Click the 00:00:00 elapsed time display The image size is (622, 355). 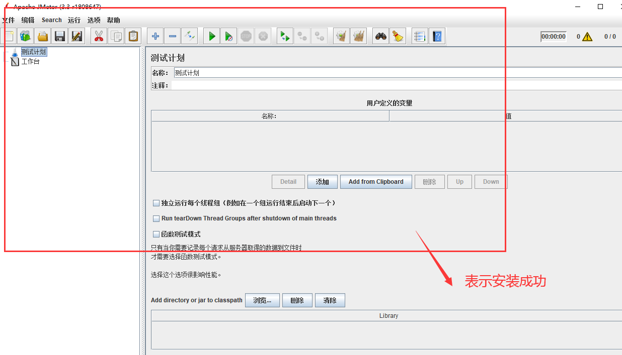554,37
